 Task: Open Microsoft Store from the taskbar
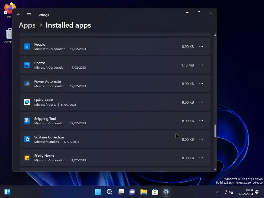click(x=155, y=192)
